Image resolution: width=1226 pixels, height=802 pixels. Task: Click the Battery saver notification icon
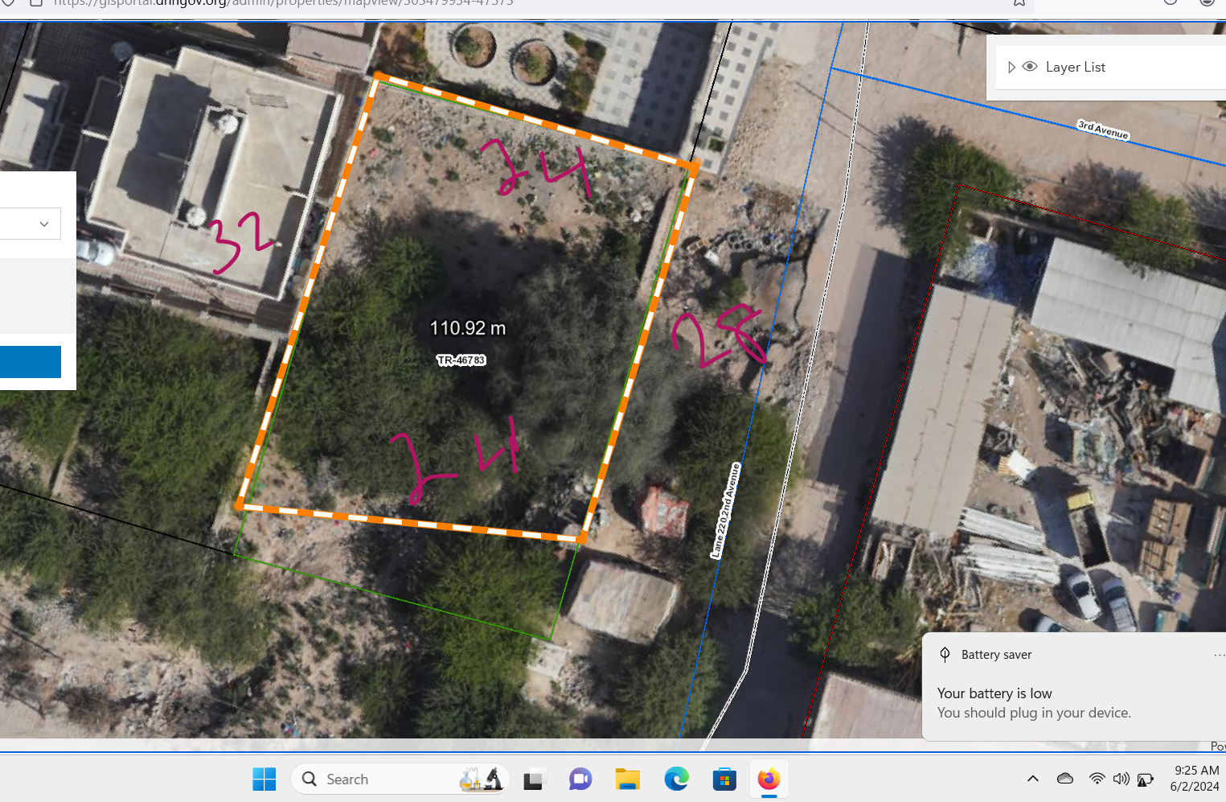(945, 654)
